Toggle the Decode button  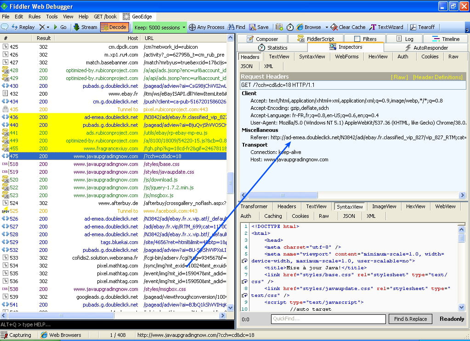click(114, 27)
